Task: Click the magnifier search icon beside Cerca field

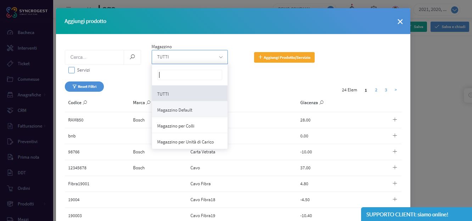Action: (132, 57)
